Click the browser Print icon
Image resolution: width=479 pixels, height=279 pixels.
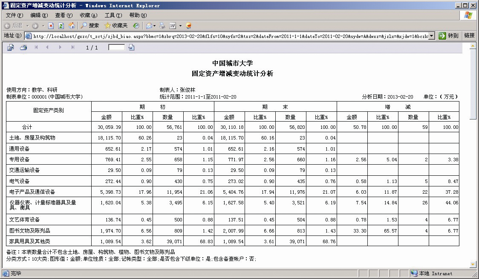[x=162, y=26]
